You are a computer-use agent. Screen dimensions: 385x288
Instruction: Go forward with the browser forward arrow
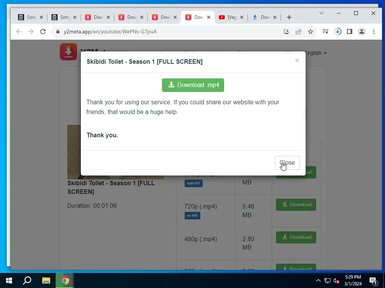point(31,31)
